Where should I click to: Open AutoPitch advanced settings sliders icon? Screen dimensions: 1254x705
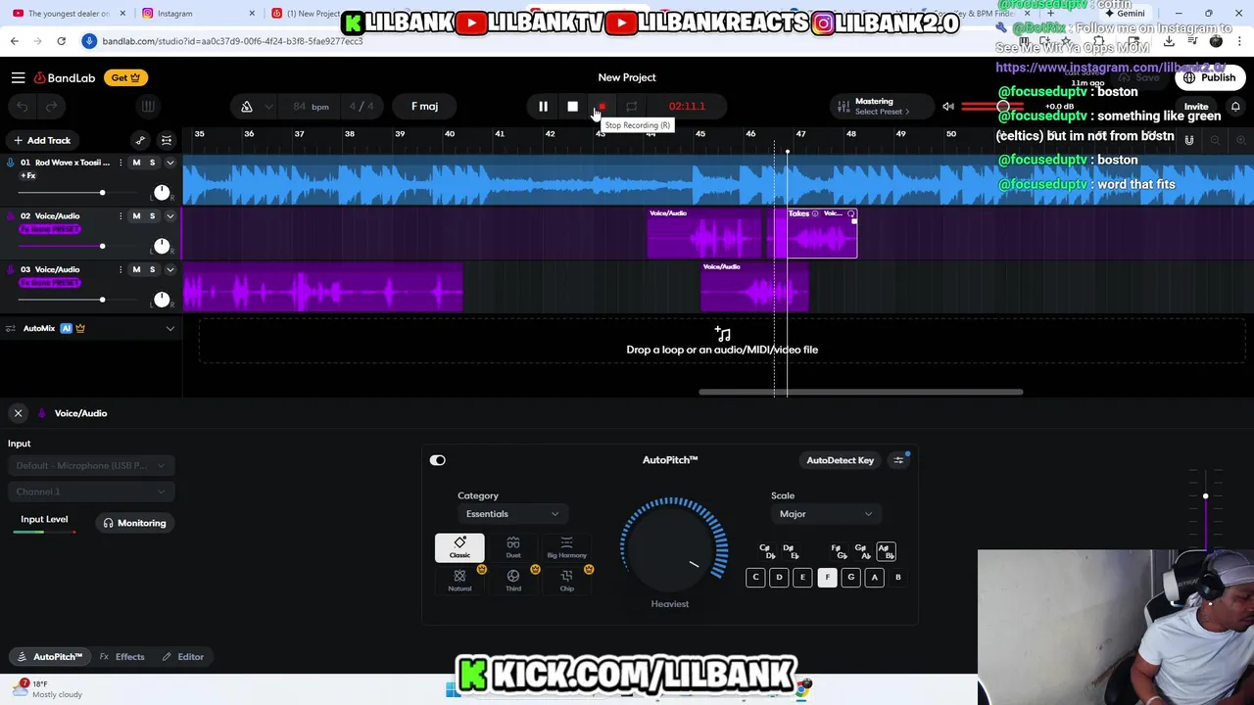[x=898, y=460]
